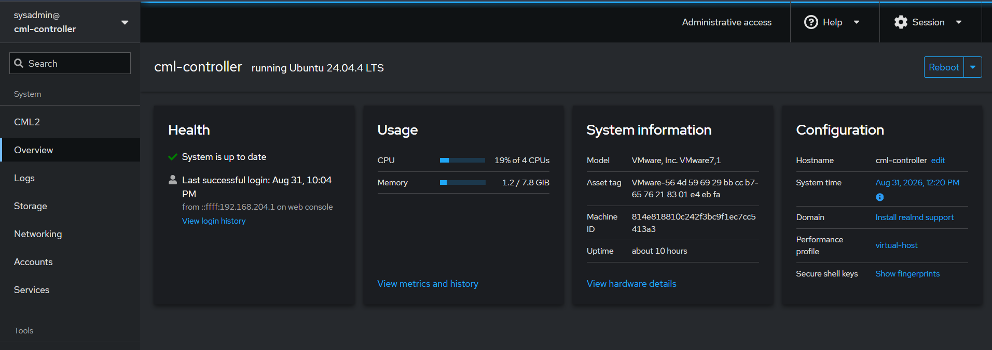Click the sysadmin@ cml-controller host label
992x350 pixels.
click(x=45, y=22)
